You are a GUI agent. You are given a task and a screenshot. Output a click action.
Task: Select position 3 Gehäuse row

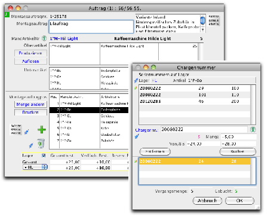click(89, 116)
